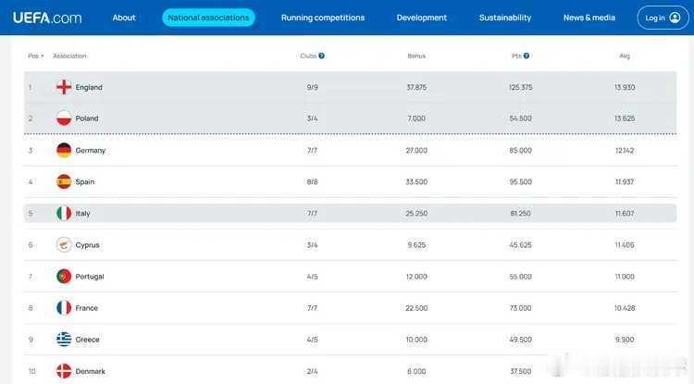The width and height of the screenshot is (694, 384).
Task: Open the About menu
Action: pyautogui.click(x=124, y=18)
